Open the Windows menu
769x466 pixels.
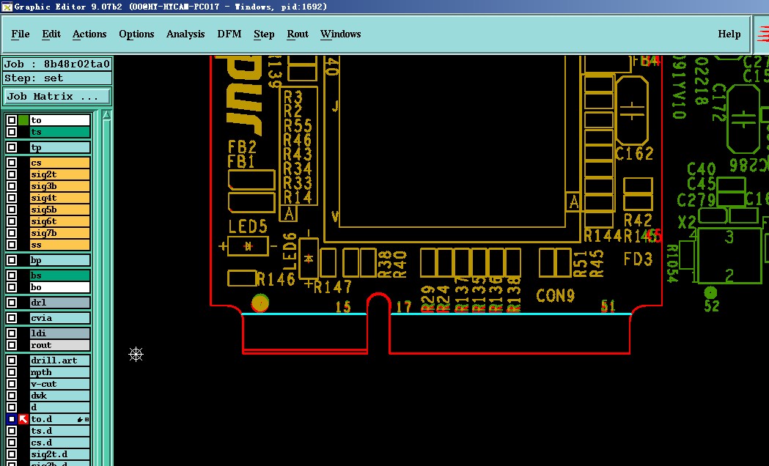point(340,34)
